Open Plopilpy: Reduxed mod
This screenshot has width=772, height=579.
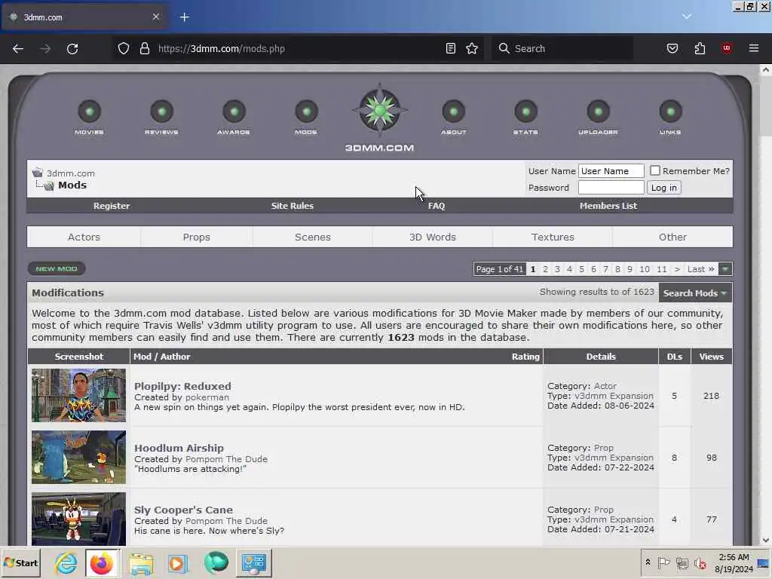coord(182,386)
